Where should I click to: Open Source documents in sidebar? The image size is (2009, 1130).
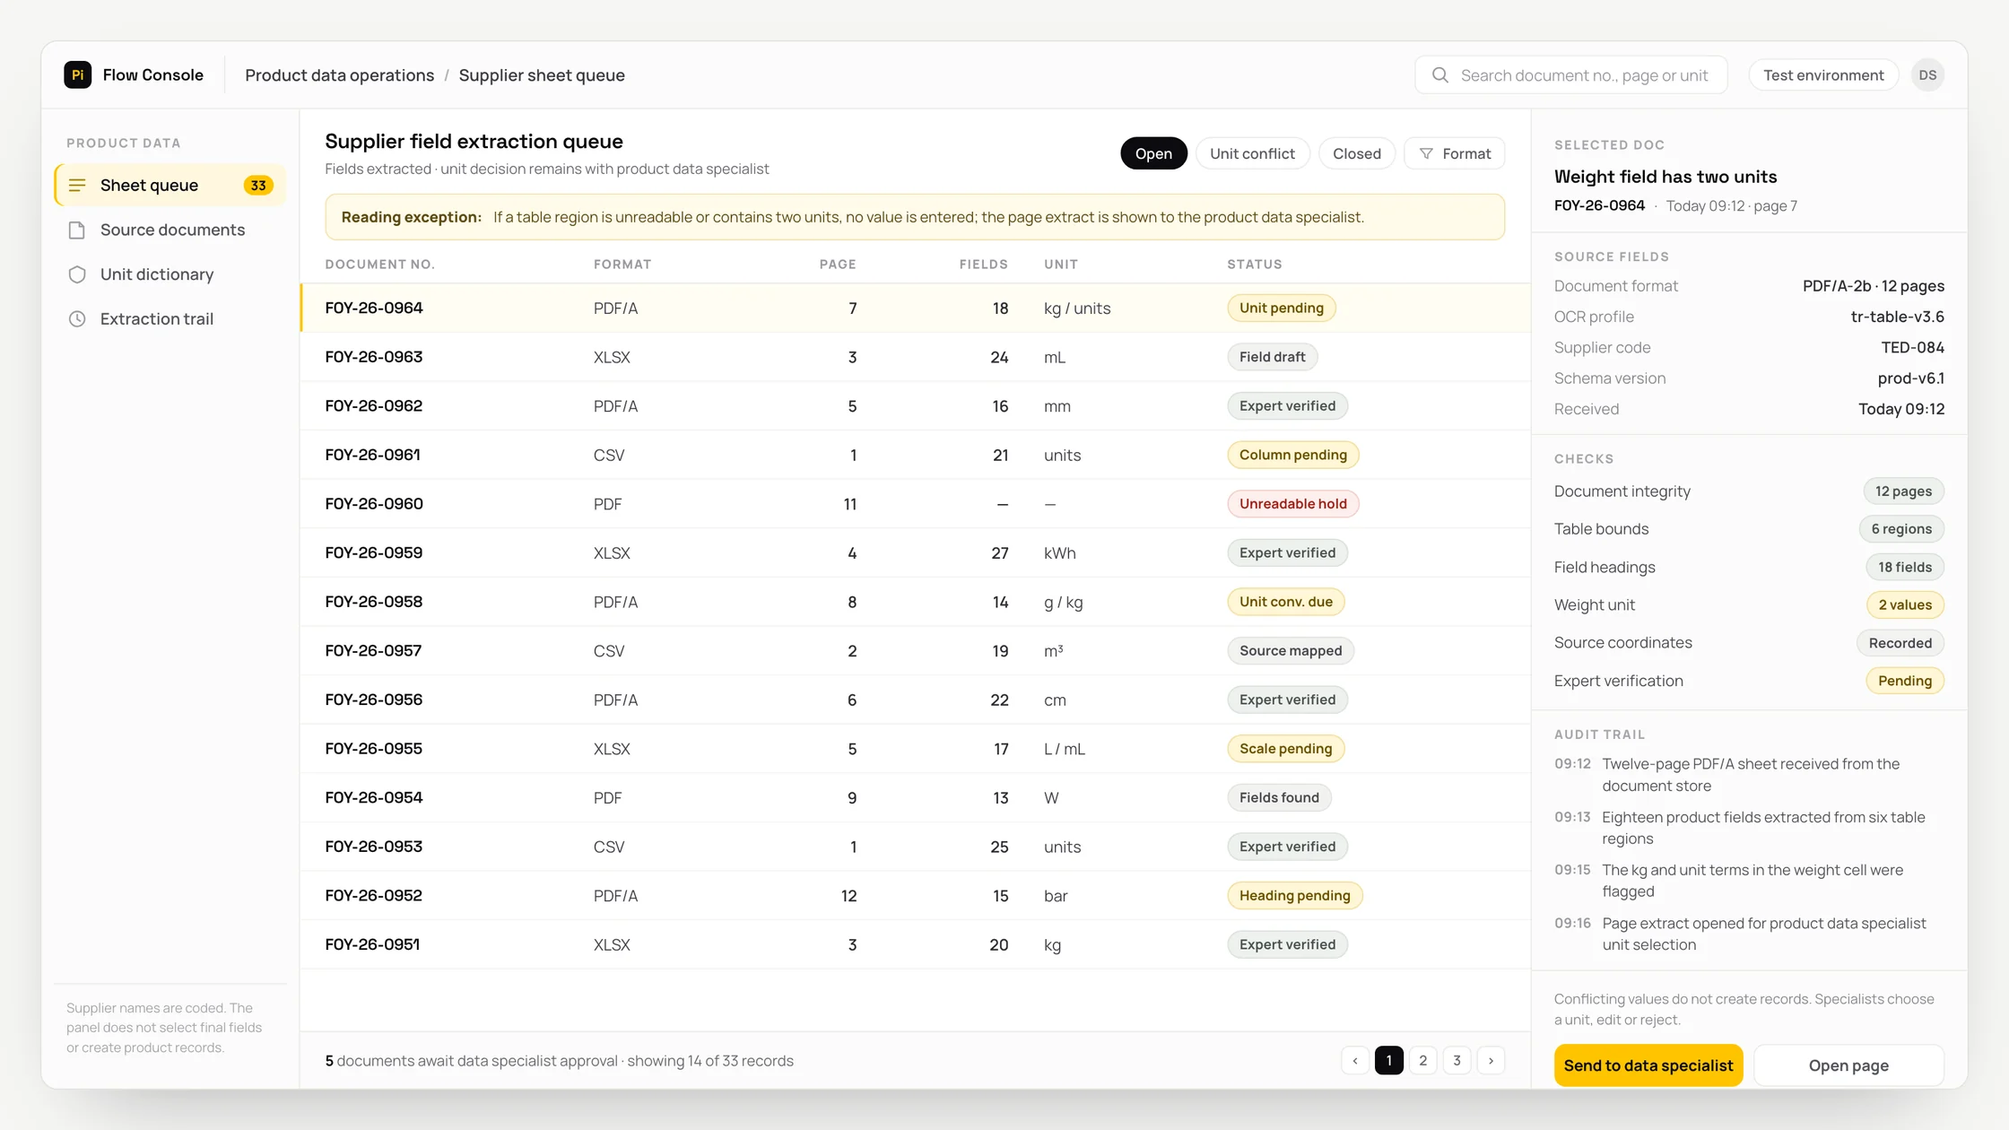[x=170, y=230]
